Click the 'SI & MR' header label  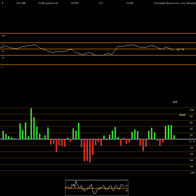pos(21,3)
